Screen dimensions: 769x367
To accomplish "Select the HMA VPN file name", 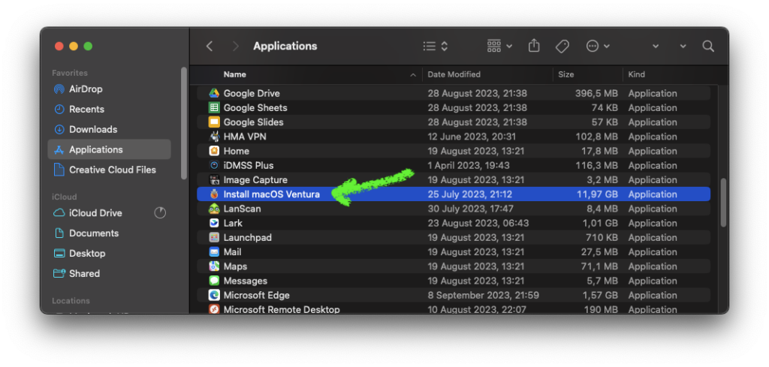I will tap(245, 137).
